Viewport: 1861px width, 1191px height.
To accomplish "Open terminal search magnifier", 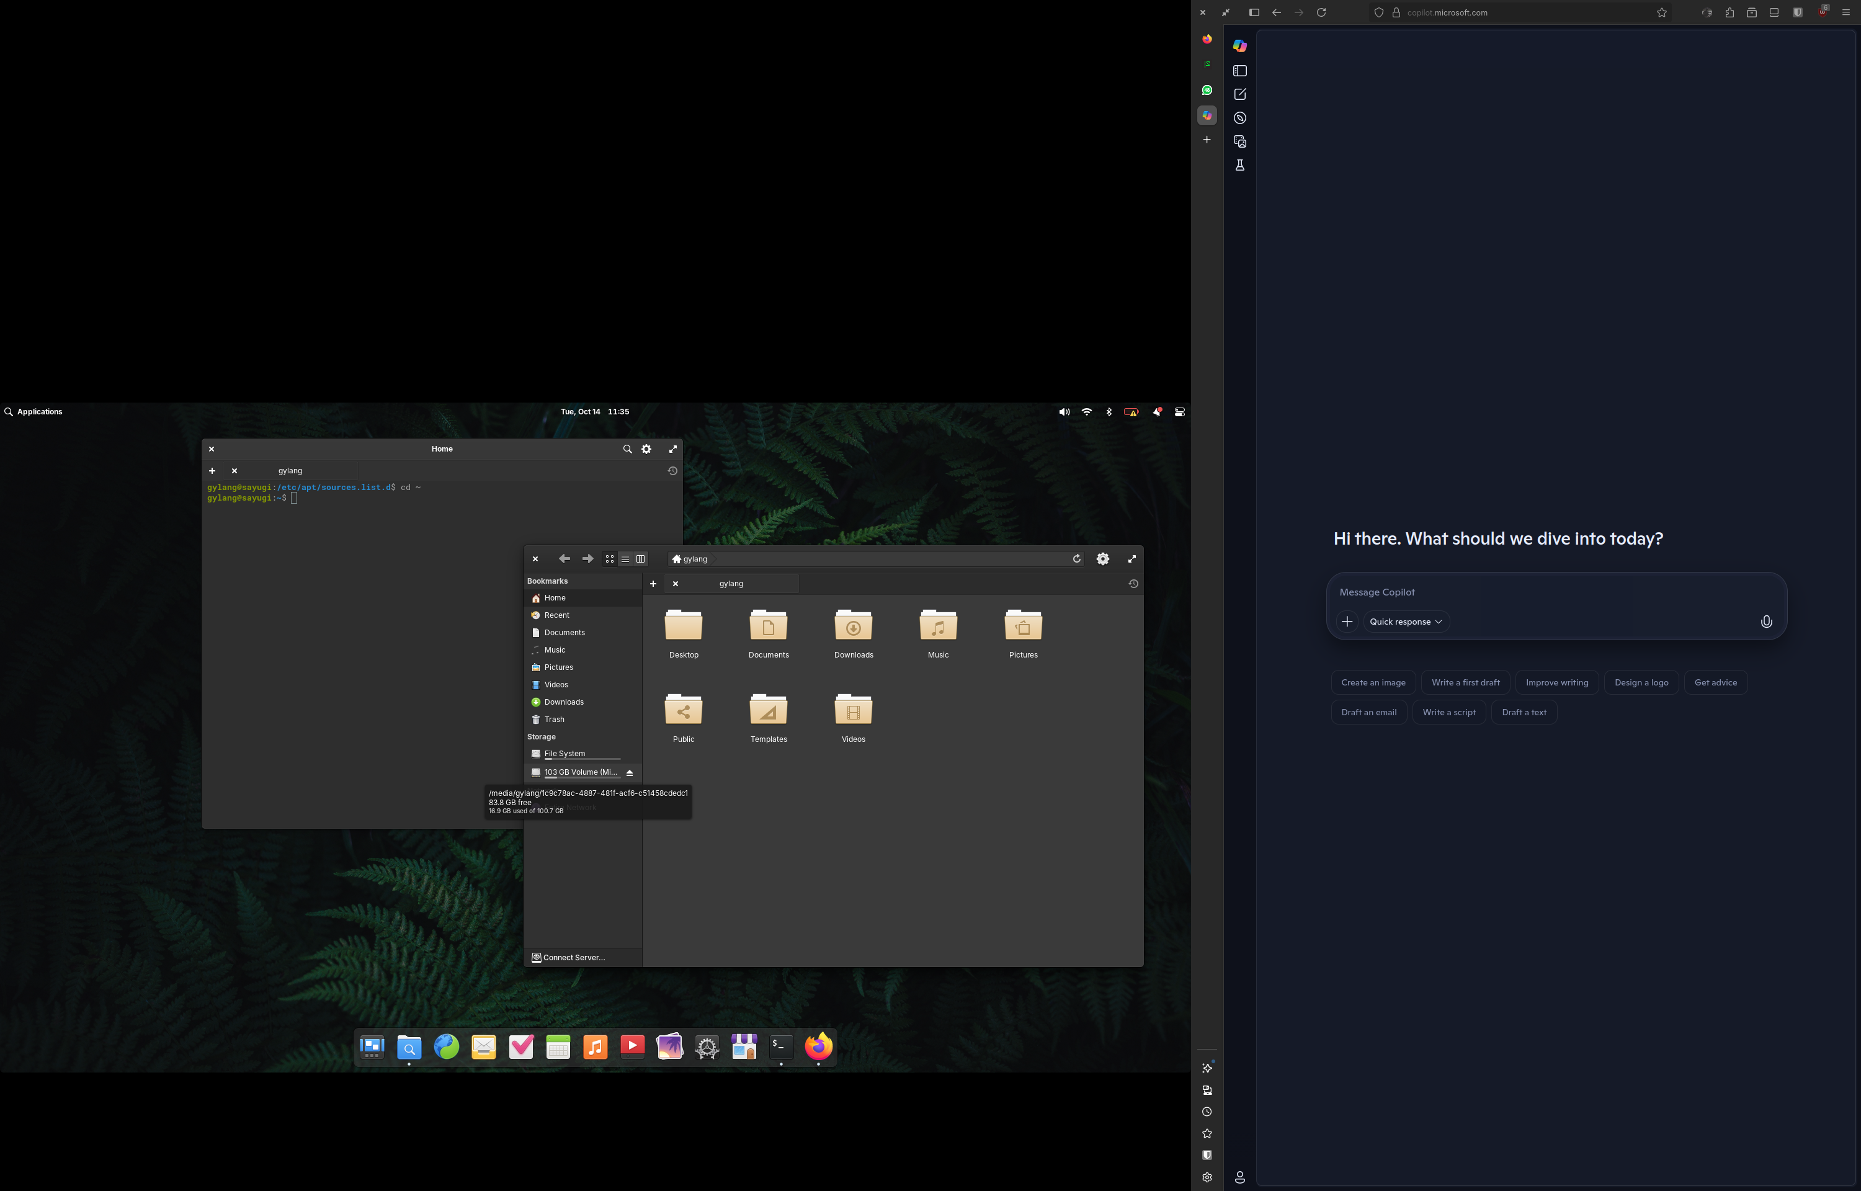I will coord(627,449).
